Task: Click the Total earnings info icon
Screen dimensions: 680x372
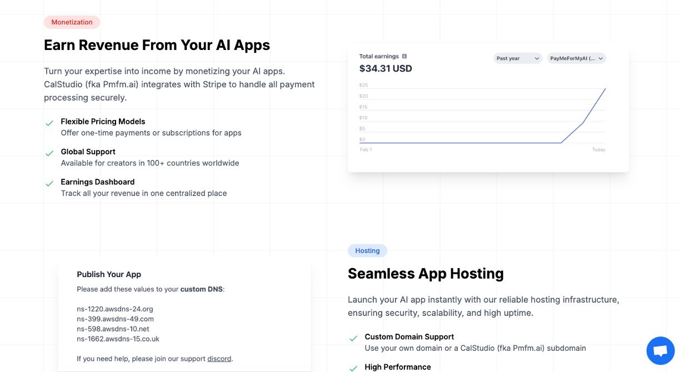Action: pyautogui.click(x=404, y=56)
